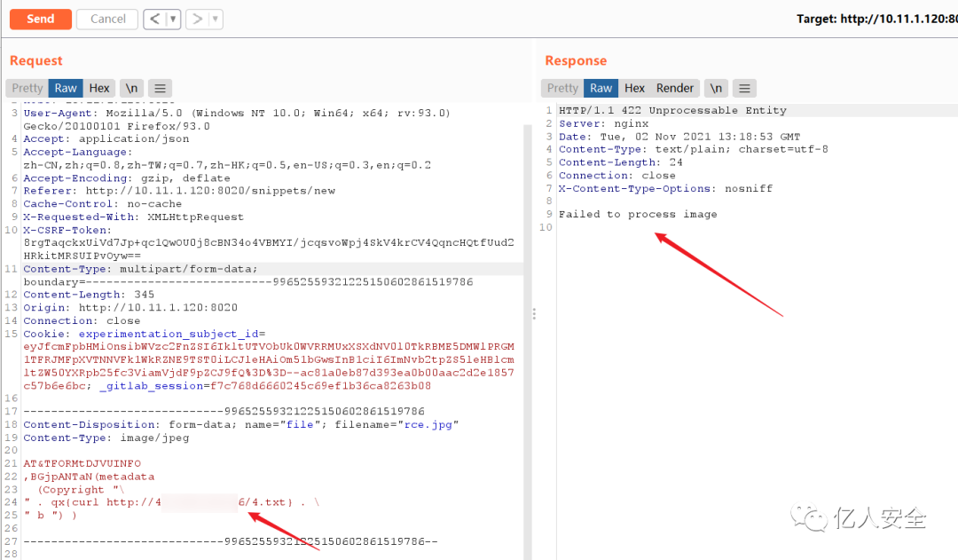Open the Hex tab in Request panel

[x=99, y=88]
